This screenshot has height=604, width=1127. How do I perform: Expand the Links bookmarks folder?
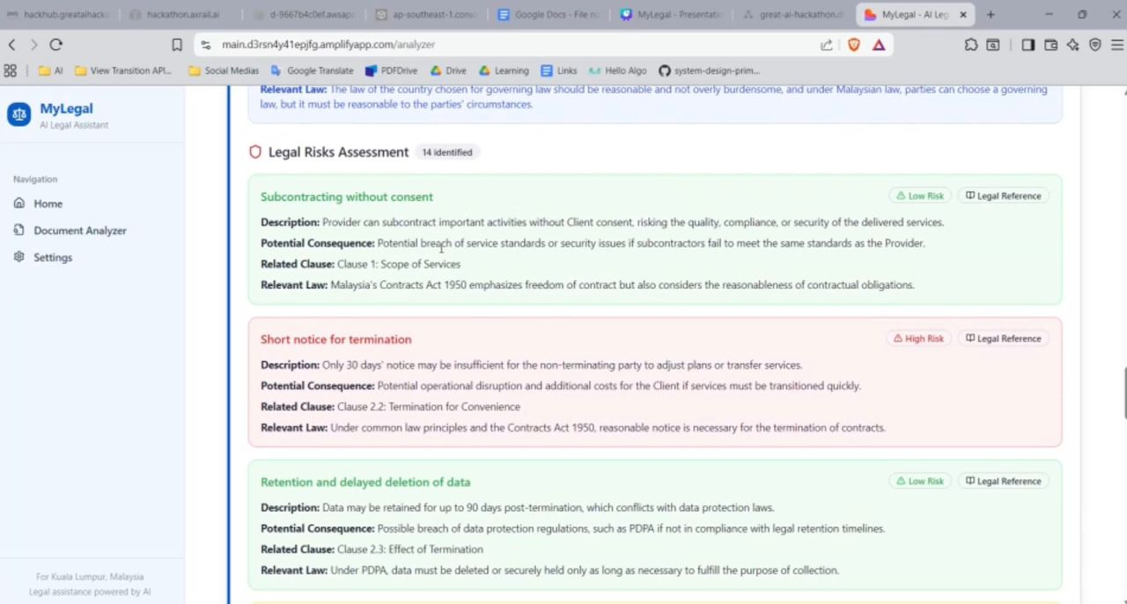point(561,70)
